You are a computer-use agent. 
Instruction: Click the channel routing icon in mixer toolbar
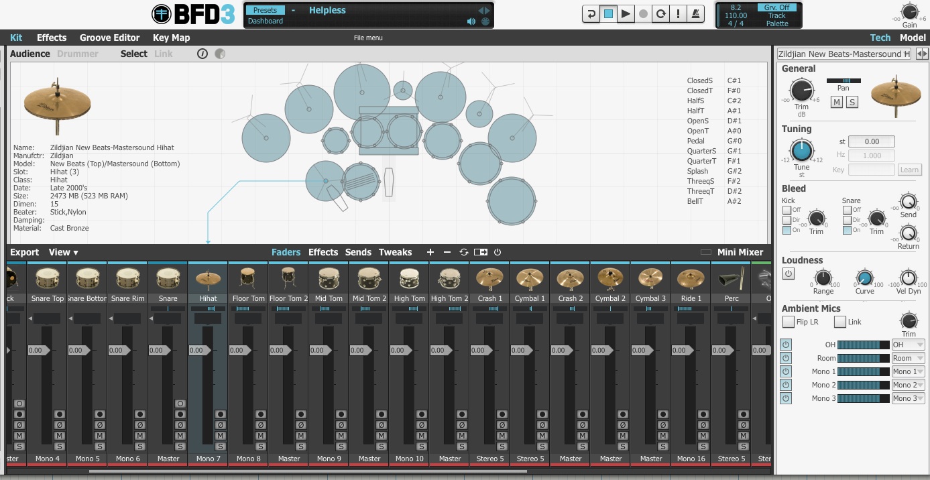(x=480, y=252)
